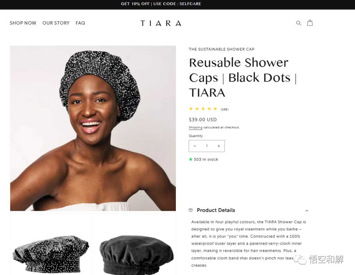Click the Product Details heading
This screenshot has width=355, height=275.
[216, 210]
